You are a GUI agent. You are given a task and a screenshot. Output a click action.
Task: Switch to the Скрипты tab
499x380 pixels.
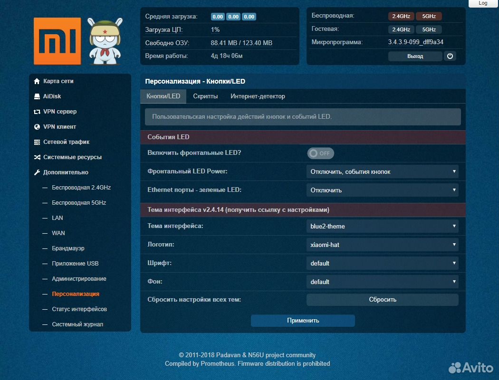point(205,96)
